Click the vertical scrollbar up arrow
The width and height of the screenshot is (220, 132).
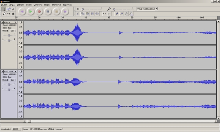click(219, 22)
